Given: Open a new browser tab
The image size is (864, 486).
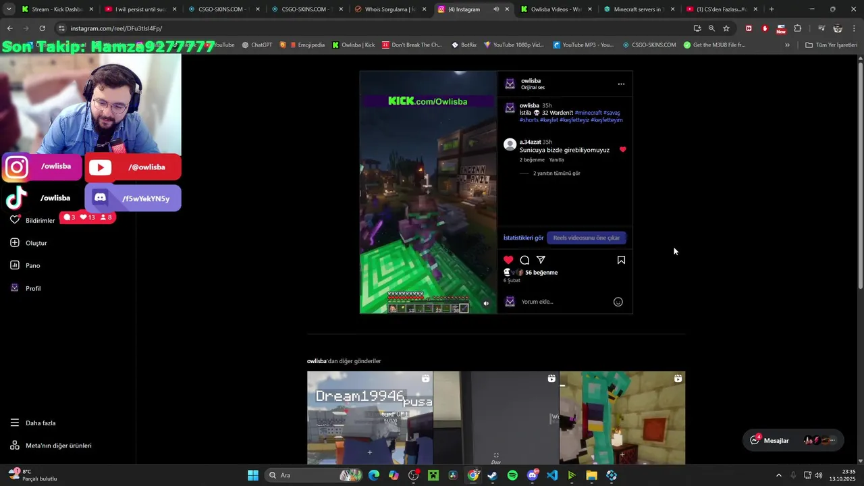Looking at the screenshot, I should 772,9.
